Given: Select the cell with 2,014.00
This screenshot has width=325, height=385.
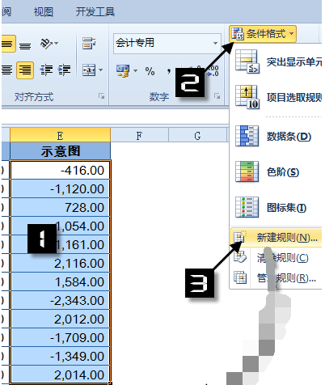Looking at the screenshot, I should 60,374.
